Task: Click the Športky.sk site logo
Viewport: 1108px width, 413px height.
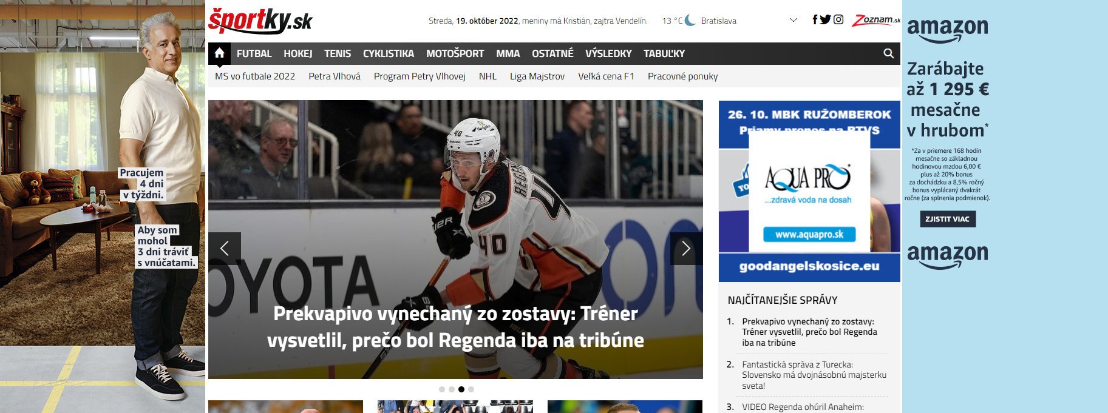Action: tap(260, 21)
